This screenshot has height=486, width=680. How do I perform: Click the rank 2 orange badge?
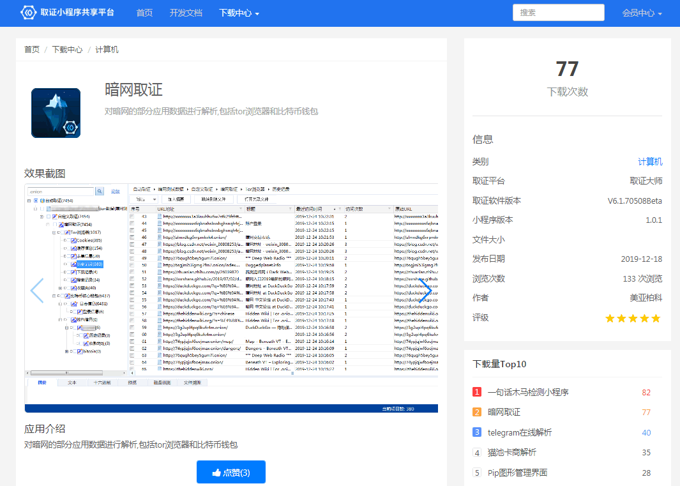pyautogui.click(x=477, y=412)
